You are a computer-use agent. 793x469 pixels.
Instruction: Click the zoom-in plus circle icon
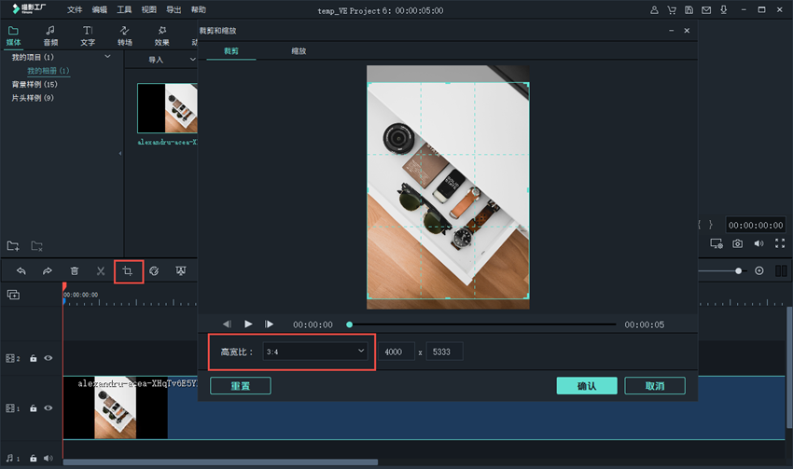pyautogui.click(x=759, y=271)
